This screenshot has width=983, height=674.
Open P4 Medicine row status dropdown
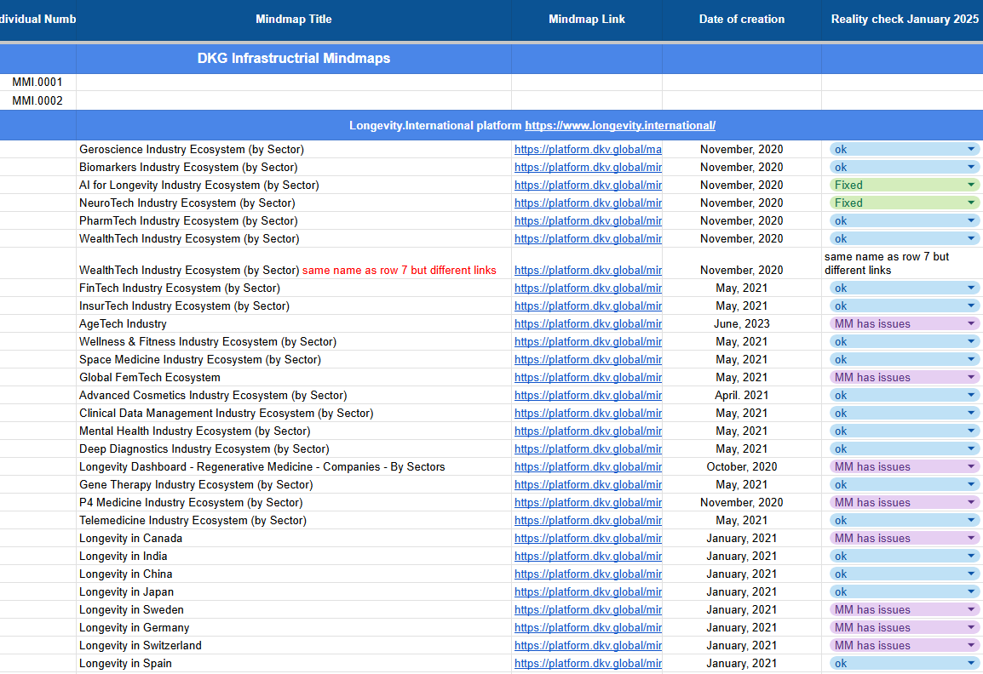point(970,502)
